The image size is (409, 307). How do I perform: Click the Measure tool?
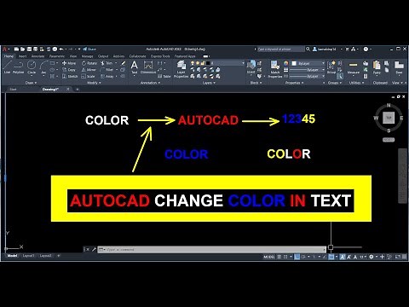(354, 67)
